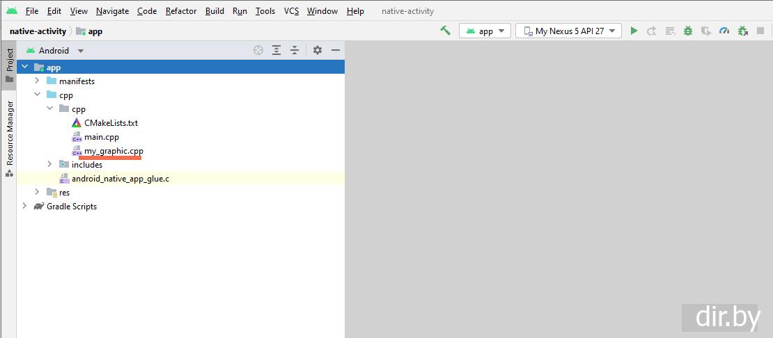
Task: Expand the res folder
Action: pyautogui.click(x=37, y=192)
